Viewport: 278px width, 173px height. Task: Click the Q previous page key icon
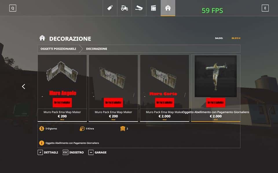coord(13,8)
